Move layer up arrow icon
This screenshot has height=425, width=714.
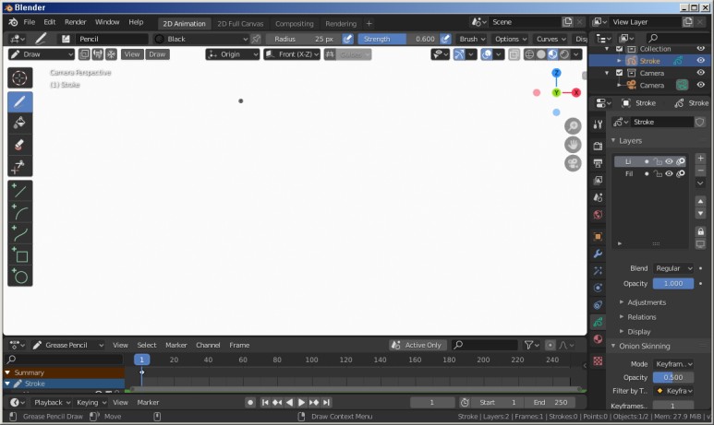point(700,201)
